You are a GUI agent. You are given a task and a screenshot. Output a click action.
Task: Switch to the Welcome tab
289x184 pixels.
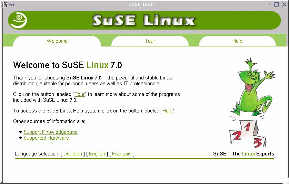point(57,41)
